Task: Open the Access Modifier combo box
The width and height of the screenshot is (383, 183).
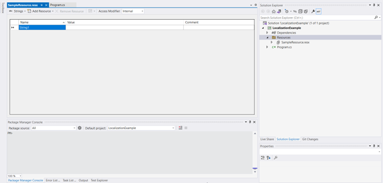Action: 133,11
